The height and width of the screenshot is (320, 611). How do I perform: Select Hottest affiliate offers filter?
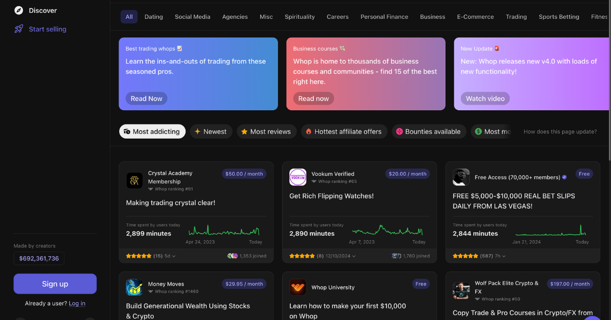(344, 132)
